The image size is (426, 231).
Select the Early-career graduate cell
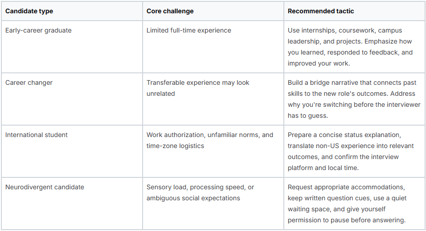pyautogui.click(x=72, y=47)
